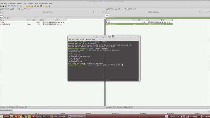Open the terminal window's View menu
The image size is (210, 118).
click(77, 39)
